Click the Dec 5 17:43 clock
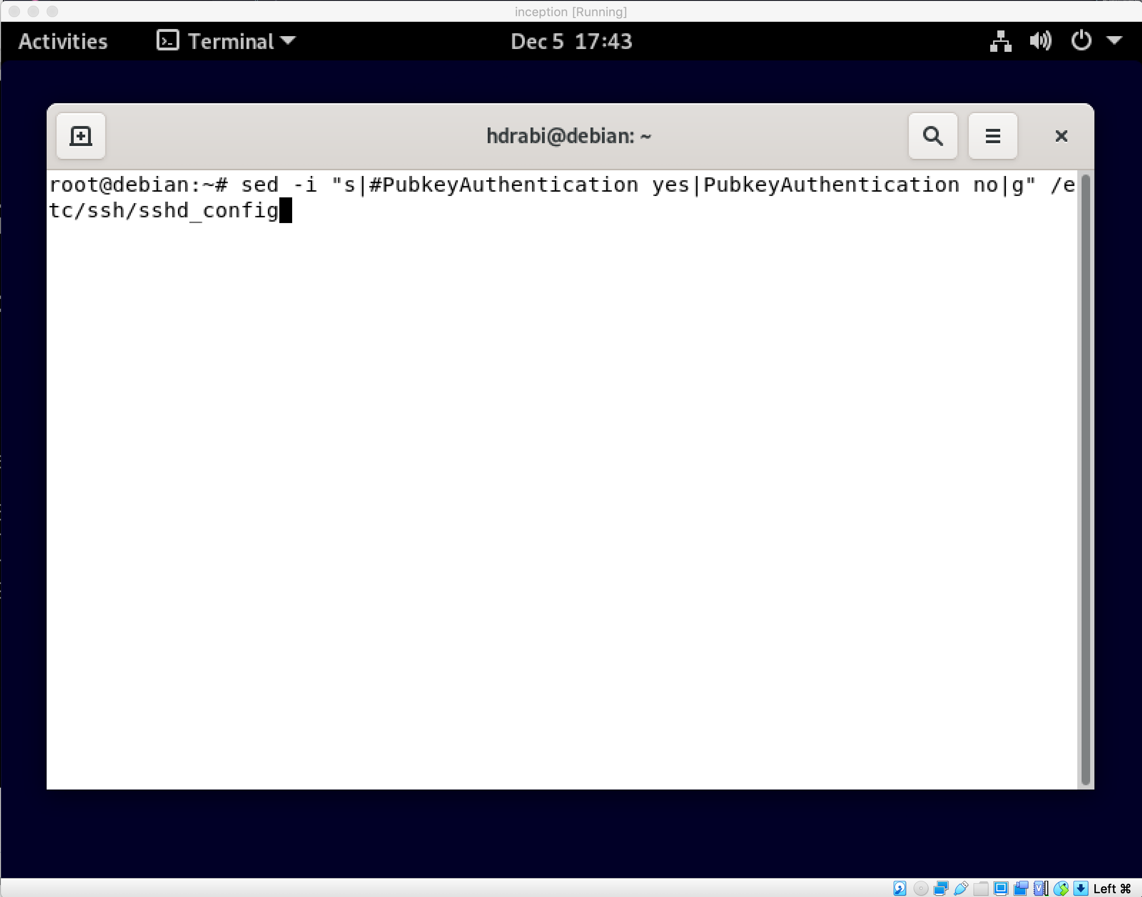The image size is (1142, 897). pyautogui.click(x=571, y=41)
